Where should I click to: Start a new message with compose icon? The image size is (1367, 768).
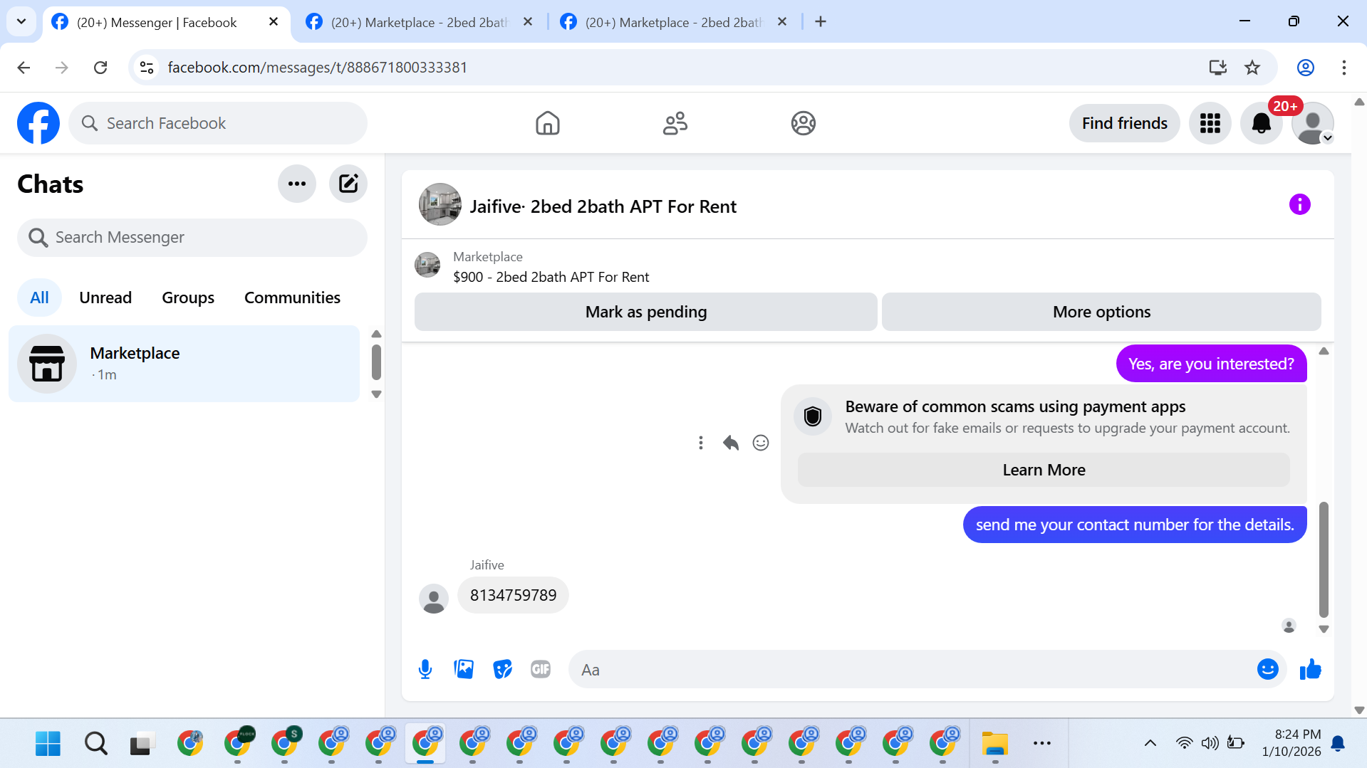348,184
